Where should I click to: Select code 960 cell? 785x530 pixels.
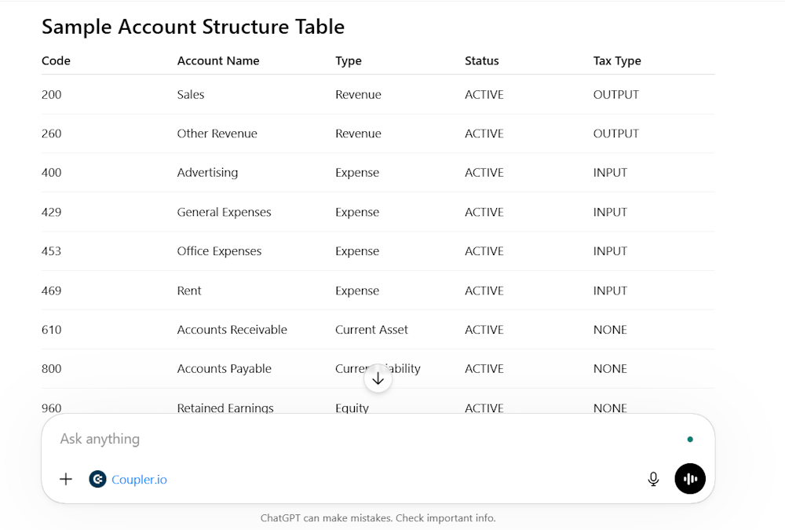pyautogui.click(x=52, y=408)
